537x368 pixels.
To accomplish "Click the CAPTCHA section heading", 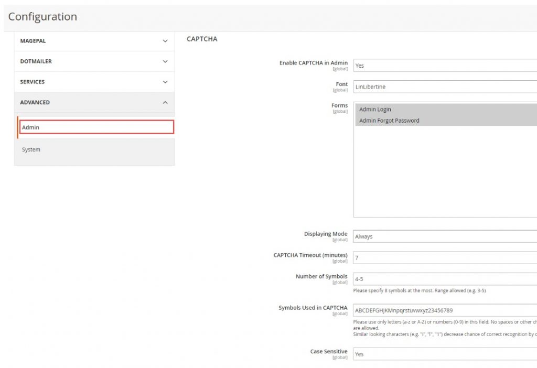I will (x=202, y=39).
